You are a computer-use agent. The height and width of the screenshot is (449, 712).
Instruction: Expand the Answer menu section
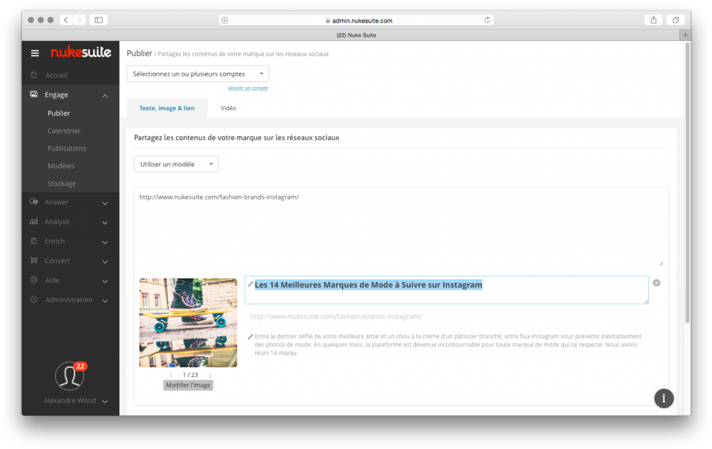click(x=105, y=202)
